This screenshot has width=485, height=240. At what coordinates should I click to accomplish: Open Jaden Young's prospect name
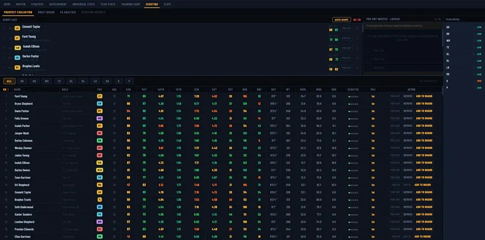coord(21,155)
